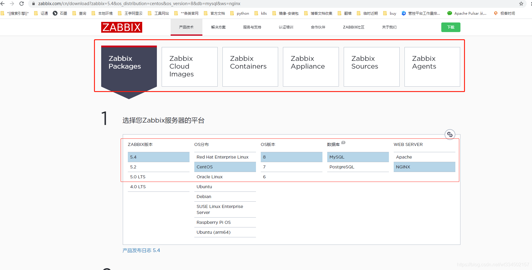Screen dimensions: 532x270
Task: Select Apache web server
Action: point(425,157)
